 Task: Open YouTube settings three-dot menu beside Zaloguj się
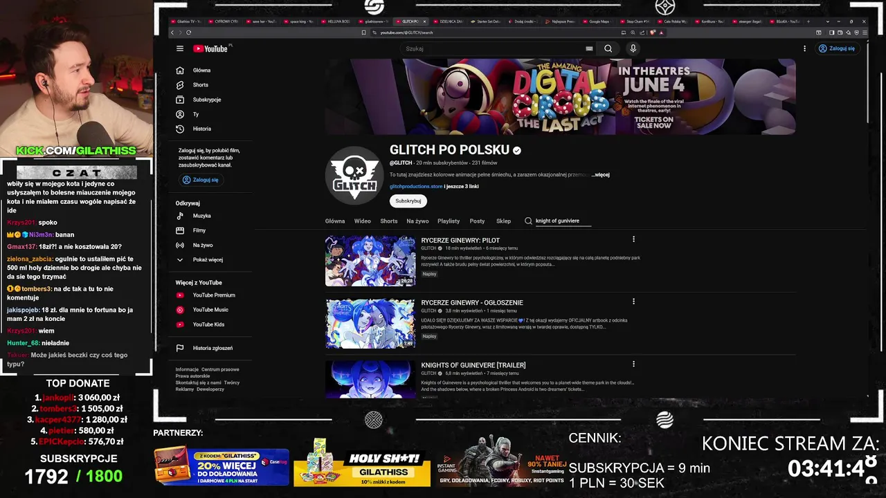[x=804, y=48]
